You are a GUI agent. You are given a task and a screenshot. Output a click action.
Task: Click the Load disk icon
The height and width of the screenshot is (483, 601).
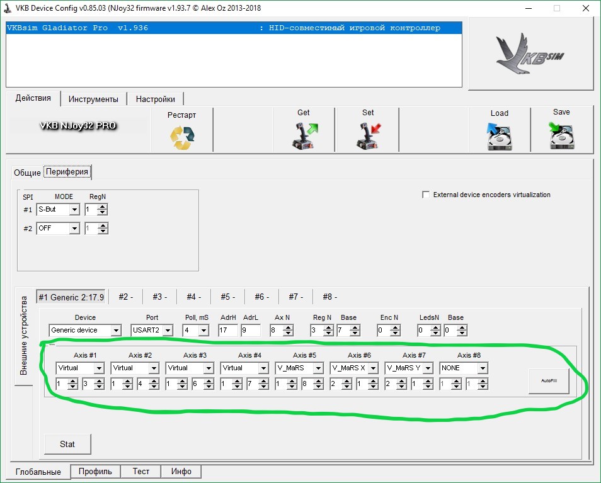[499, 137]
